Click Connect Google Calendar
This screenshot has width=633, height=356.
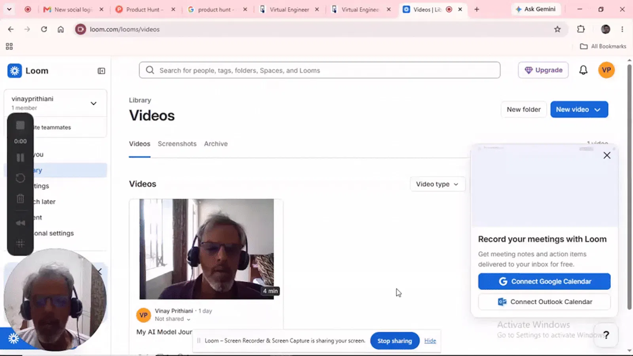[x=544, y=281]
